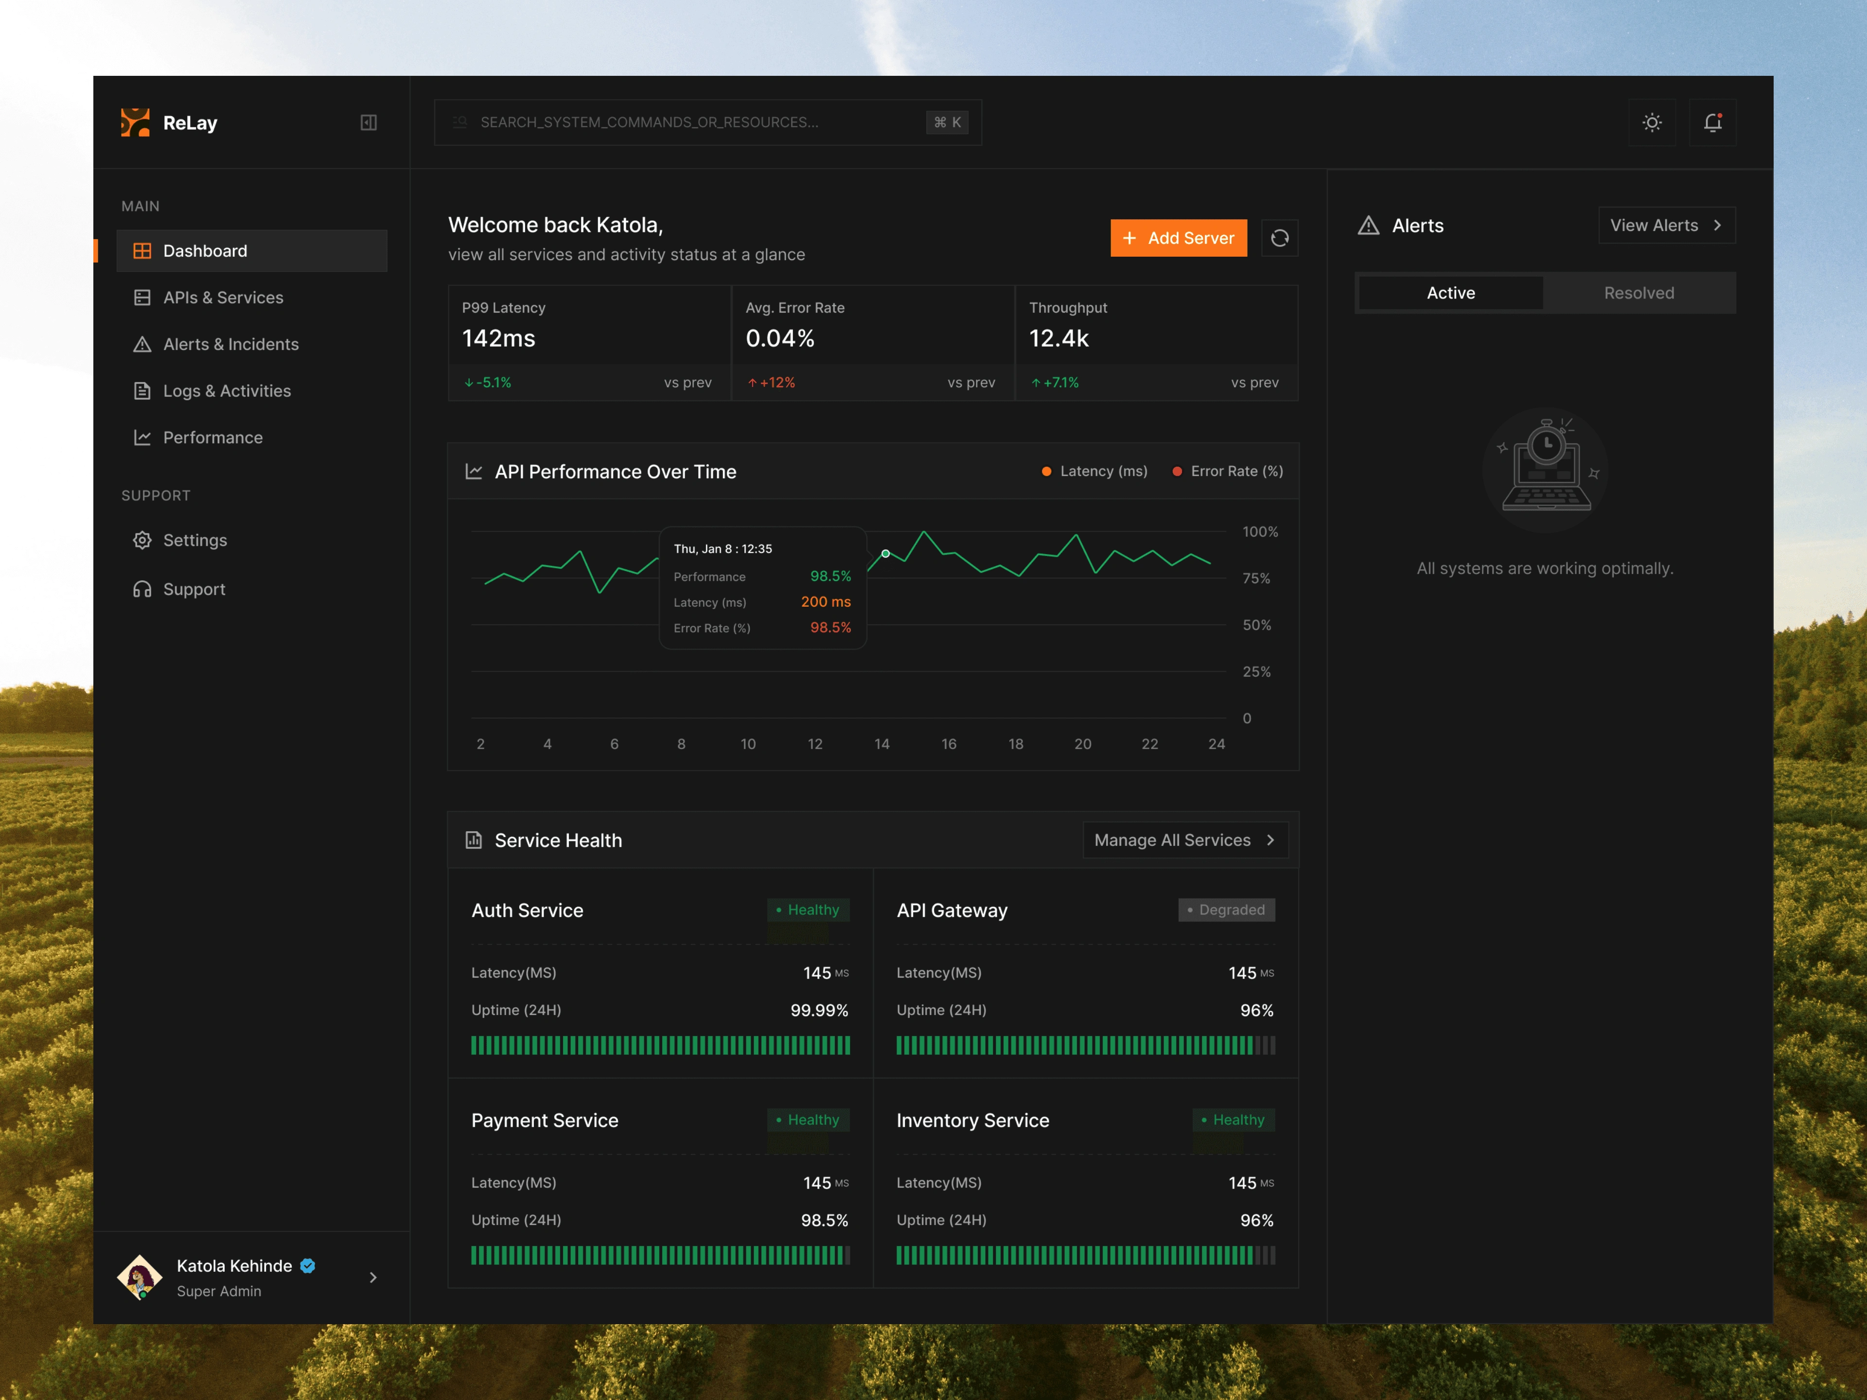Expand Katola Kehinde profile chevron
Viewport: 1867px width, 1400px height.
coord(373,1277)
